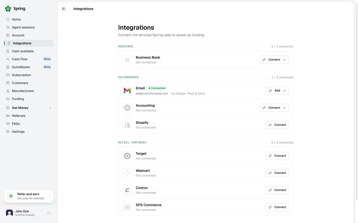Click the Subscription card icon
Viewport: 358px width, 223px height.
tap(8, 75)
